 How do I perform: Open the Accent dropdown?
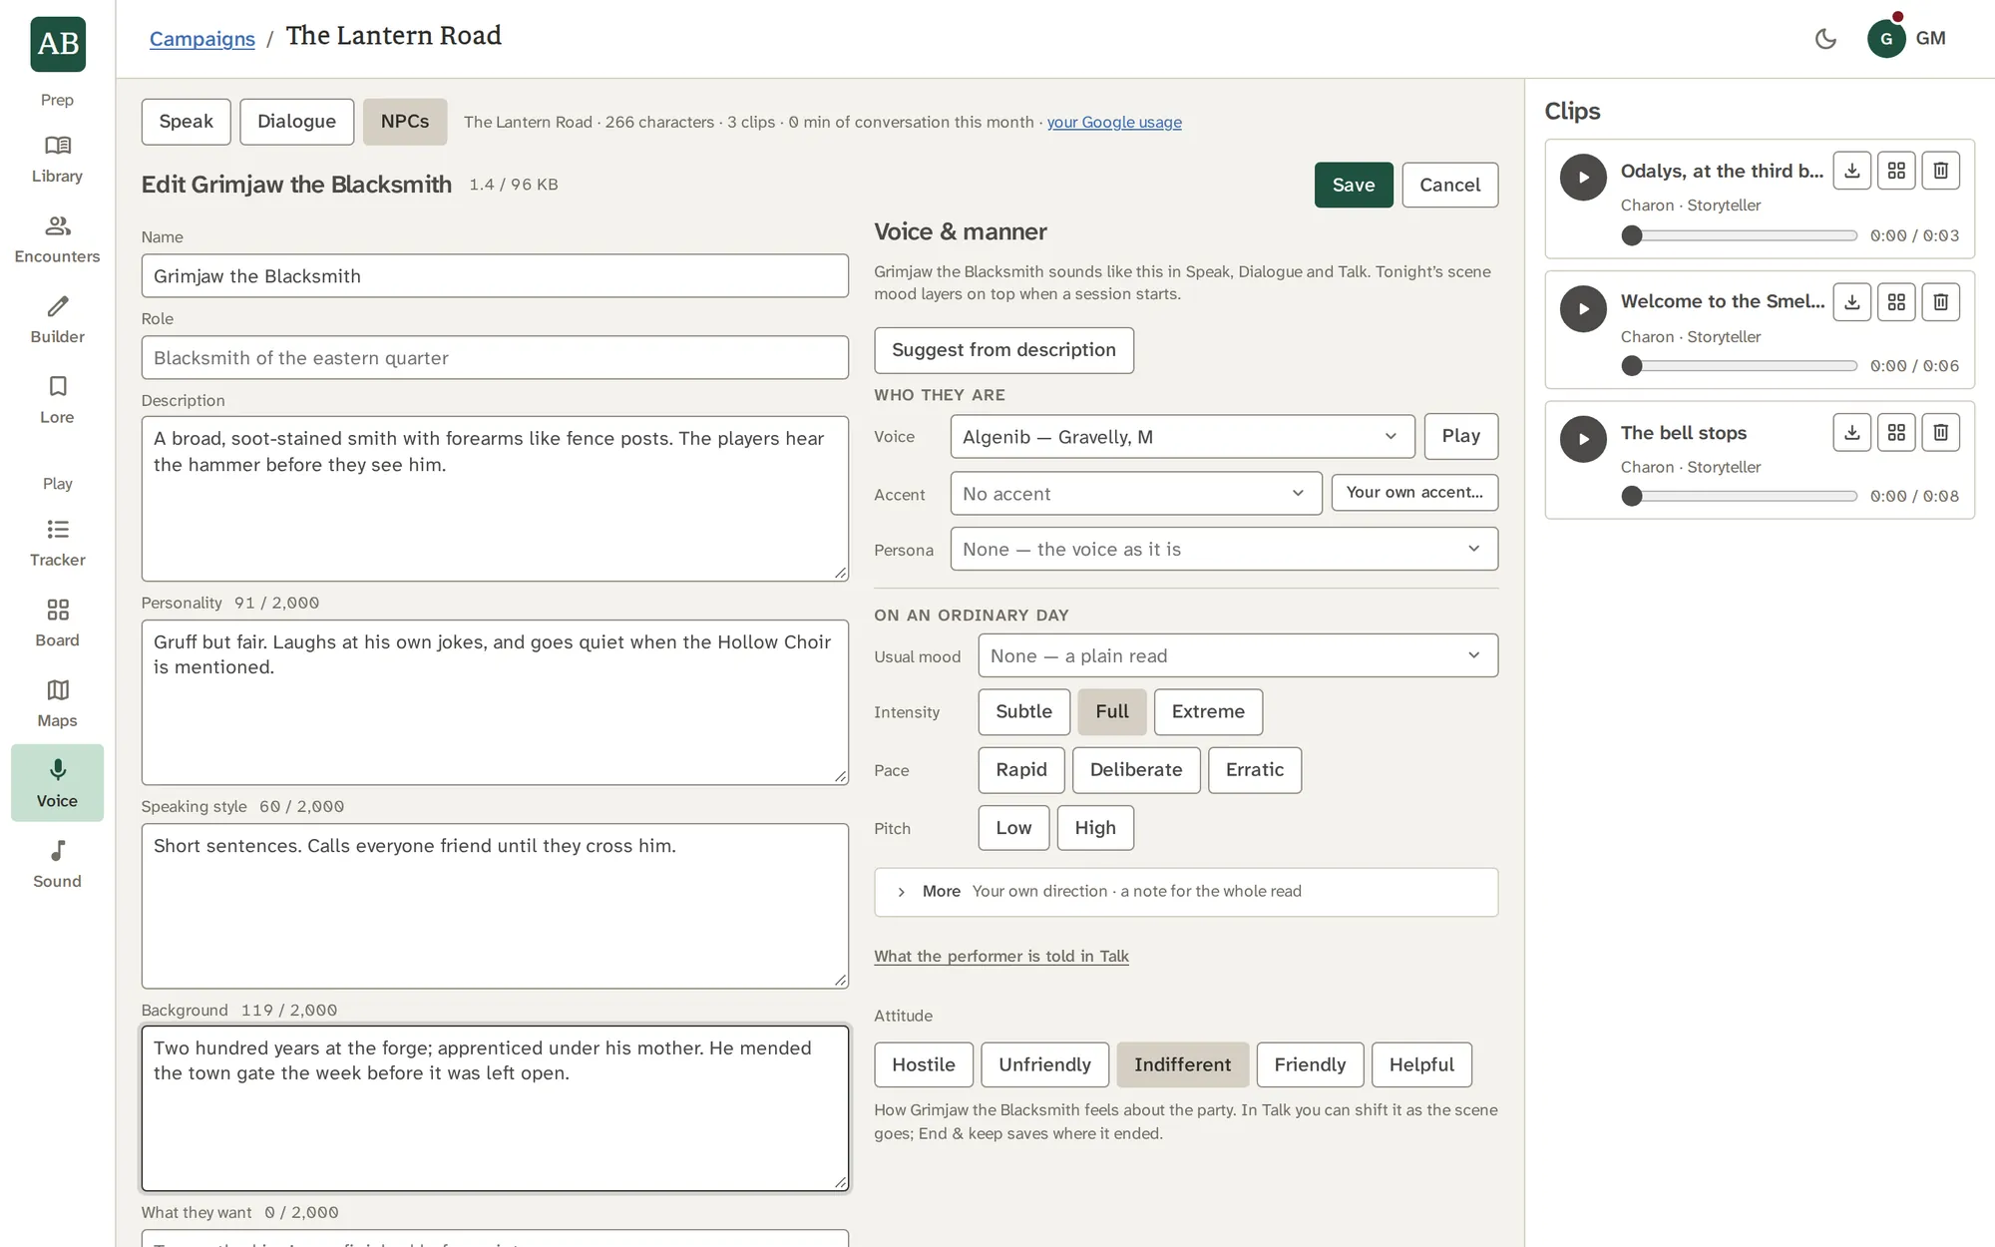[x=1136, y=494]
